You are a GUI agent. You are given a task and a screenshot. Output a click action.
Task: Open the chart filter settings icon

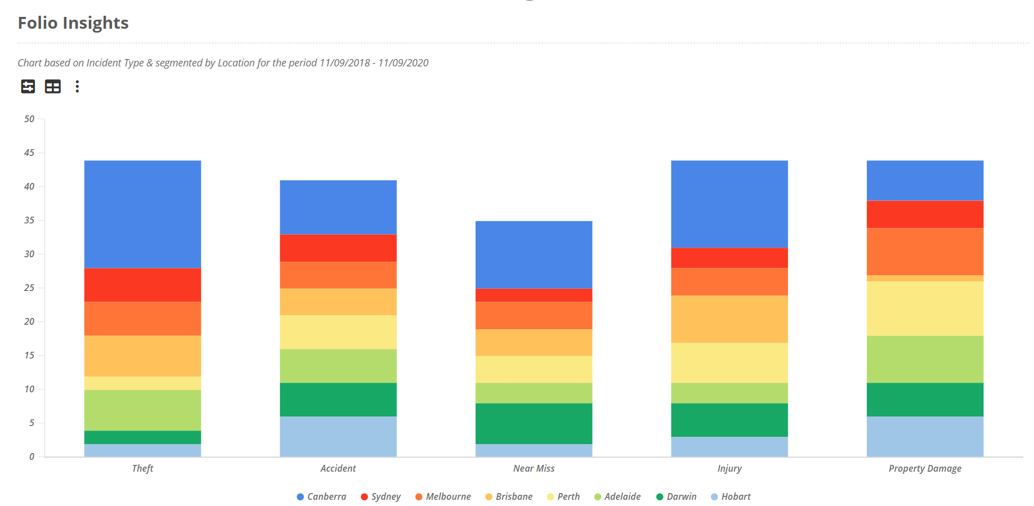tap(28, 86)
